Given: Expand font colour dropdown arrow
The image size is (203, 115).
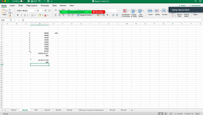Looking at the screenshot, I should (x=48, y=15).
